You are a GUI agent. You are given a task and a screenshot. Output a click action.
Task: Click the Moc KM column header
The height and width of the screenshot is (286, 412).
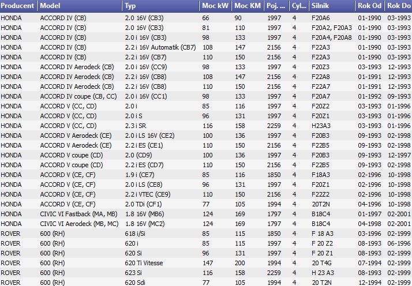tap(248, 6)
